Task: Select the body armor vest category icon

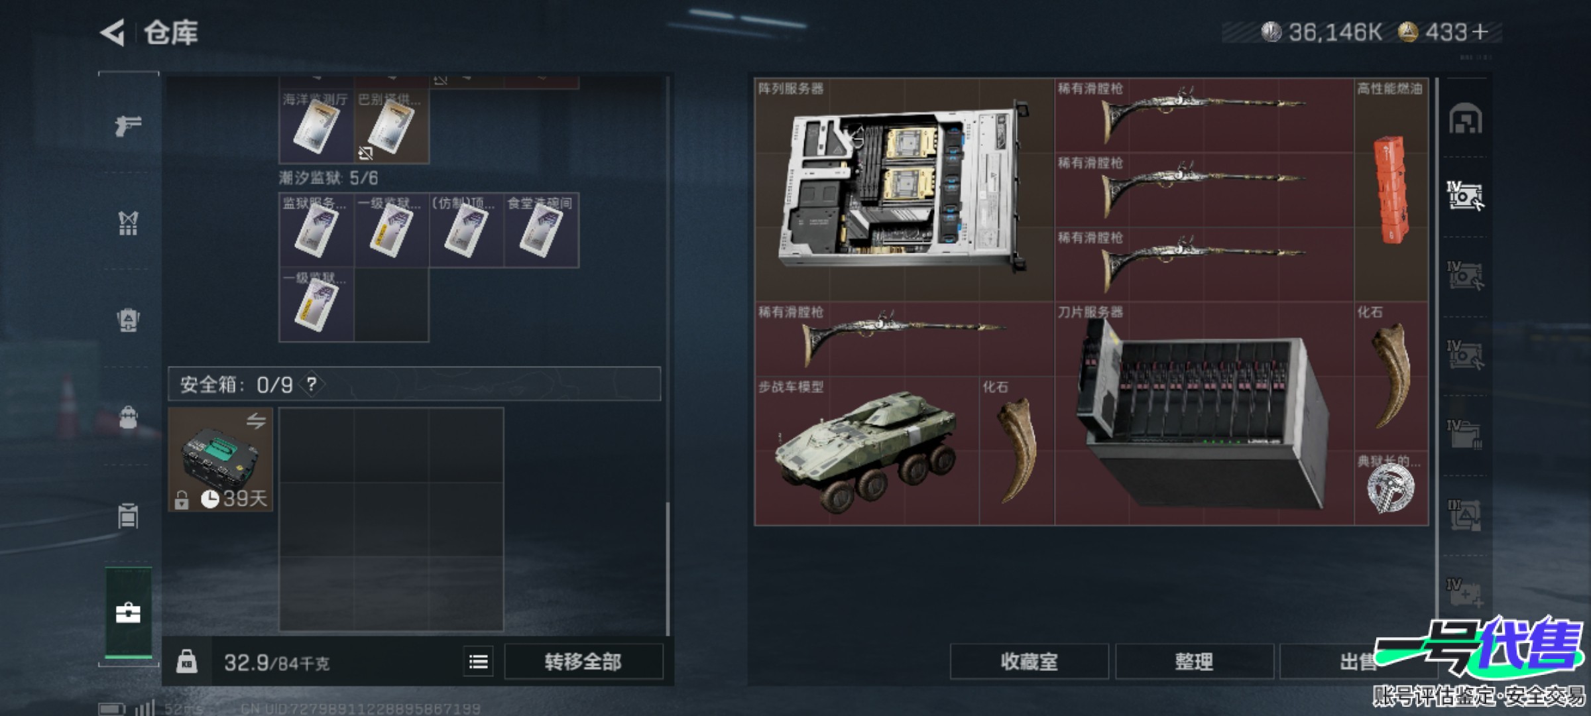Action: tap(128, 223)
